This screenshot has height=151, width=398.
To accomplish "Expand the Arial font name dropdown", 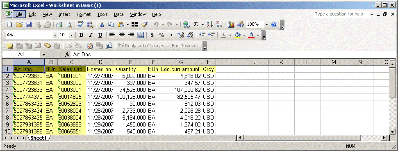I will coord(55,35).
